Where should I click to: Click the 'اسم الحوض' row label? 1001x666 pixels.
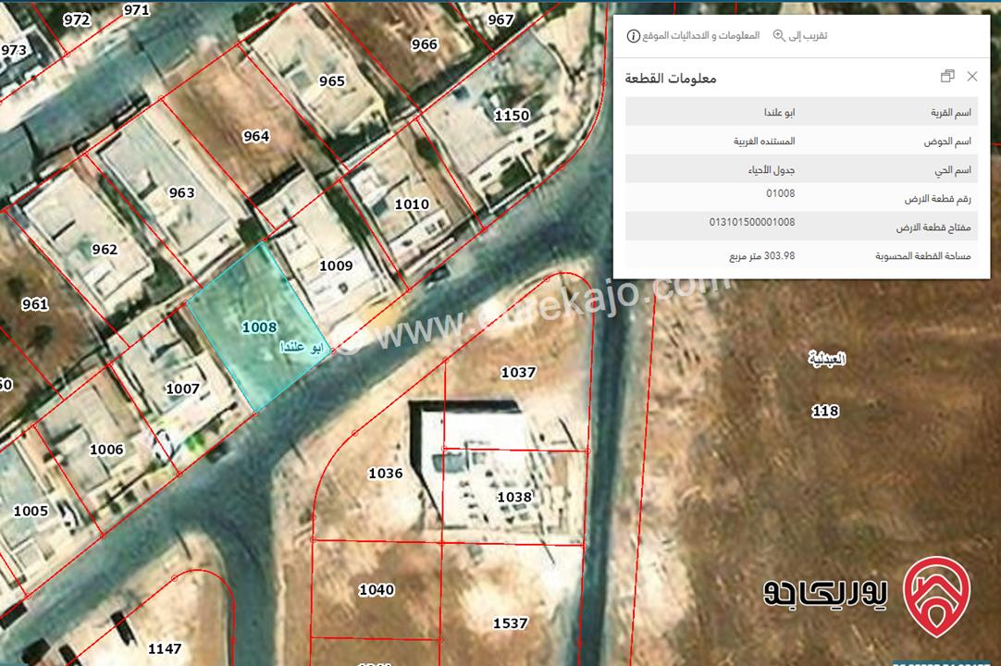[x=947, y=142]
